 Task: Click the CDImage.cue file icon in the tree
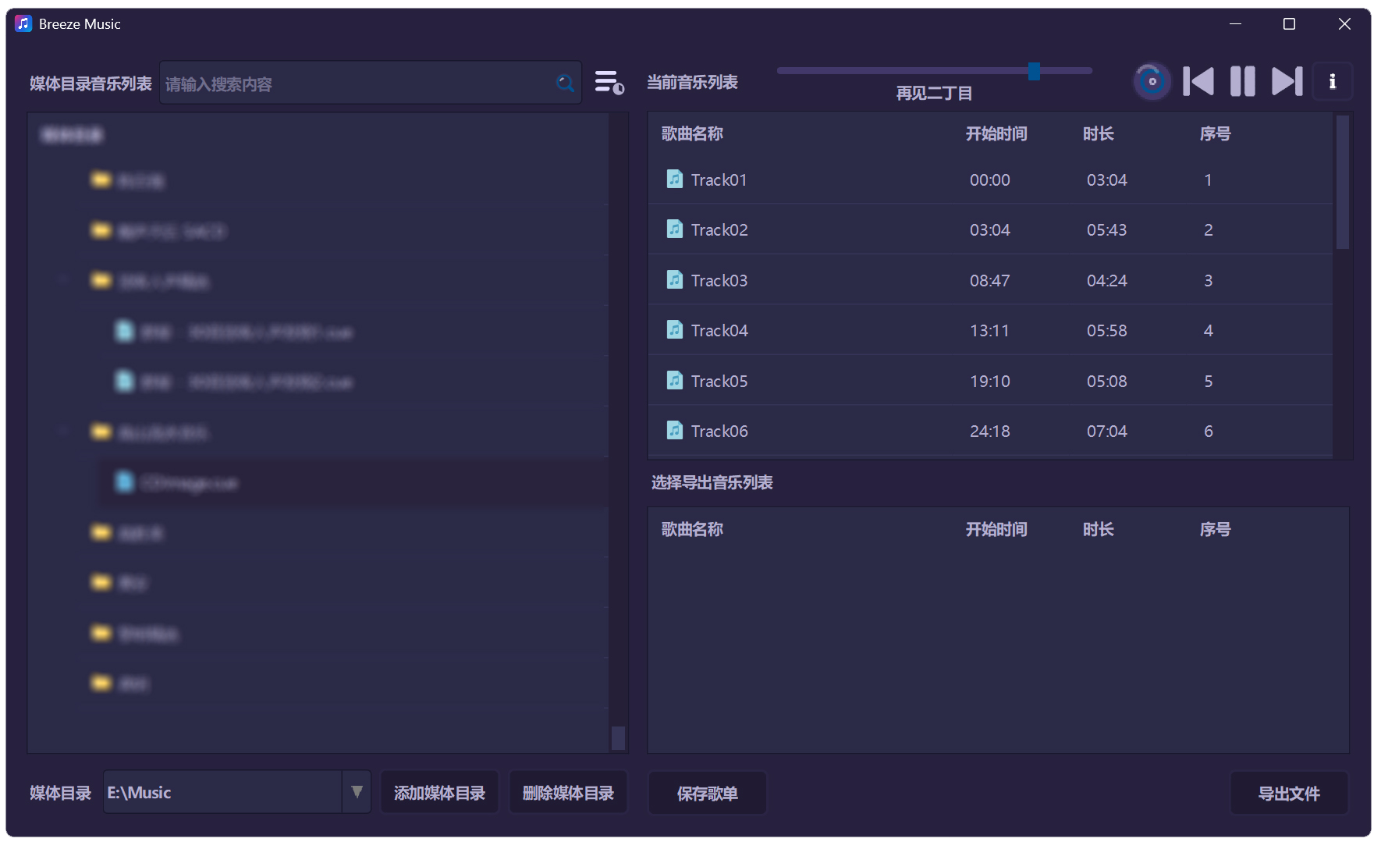[126, 482]
